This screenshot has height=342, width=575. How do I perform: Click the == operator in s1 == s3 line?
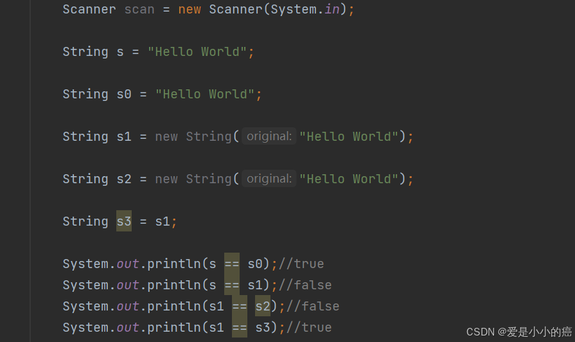(240, 327)
